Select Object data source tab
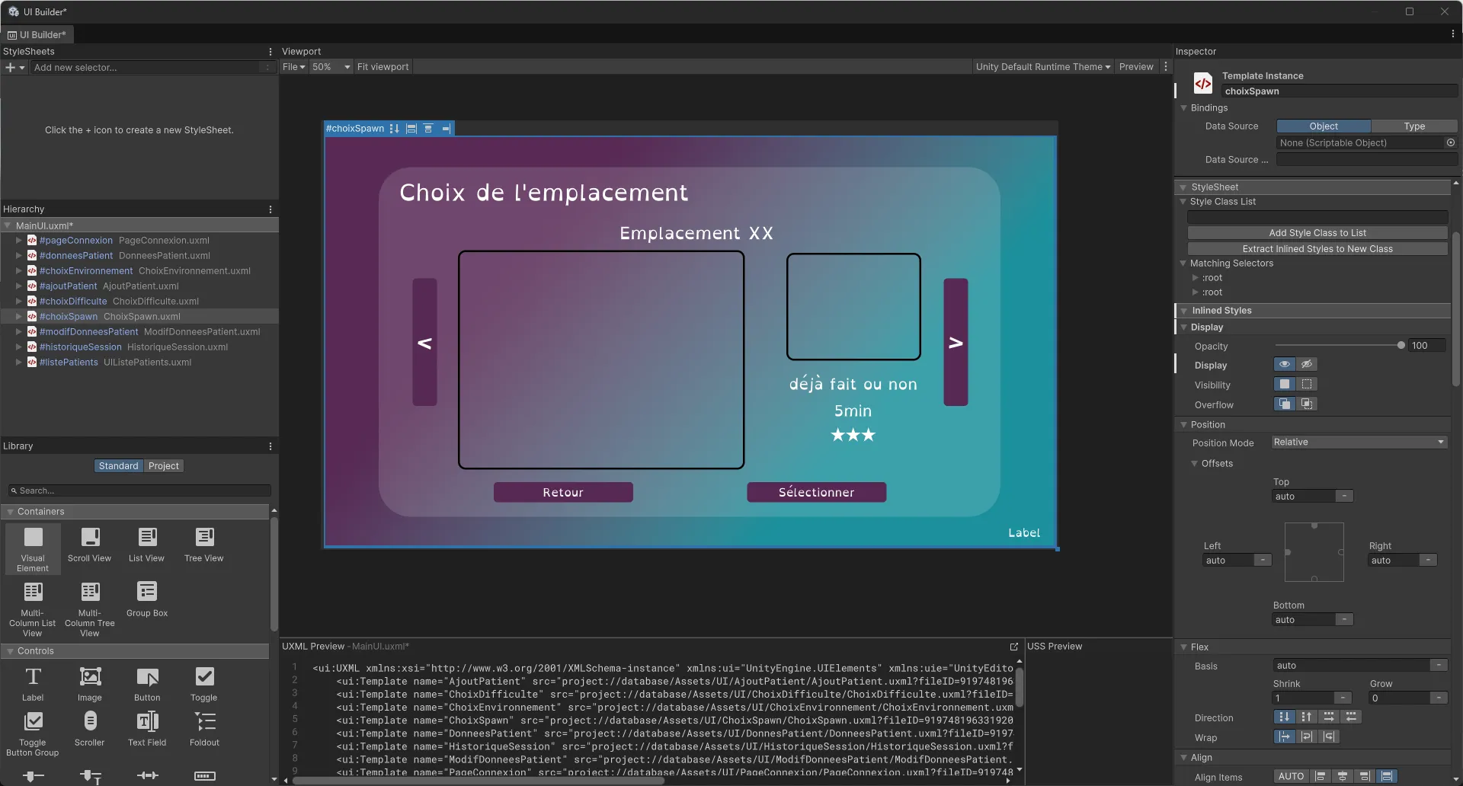The height and width of the screenshot is (786, 1463). tap(1324, 126)
